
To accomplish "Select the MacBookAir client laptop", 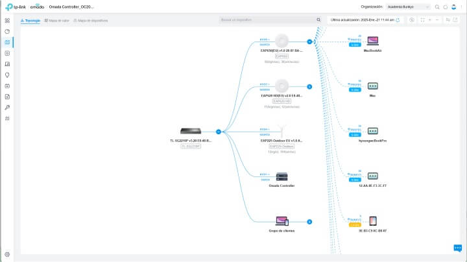I will pyautogui.click(x=372, y=41).
